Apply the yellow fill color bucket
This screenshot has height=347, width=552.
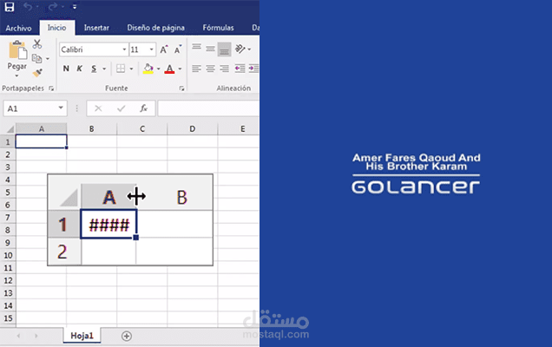click(x=148, y=69)
